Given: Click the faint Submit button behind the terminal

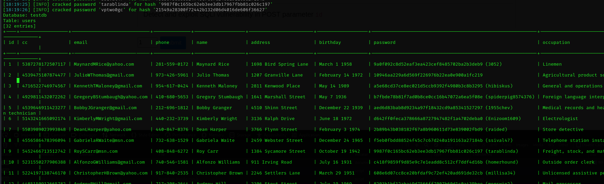Looking at the screenshot, I should (173, 43).
